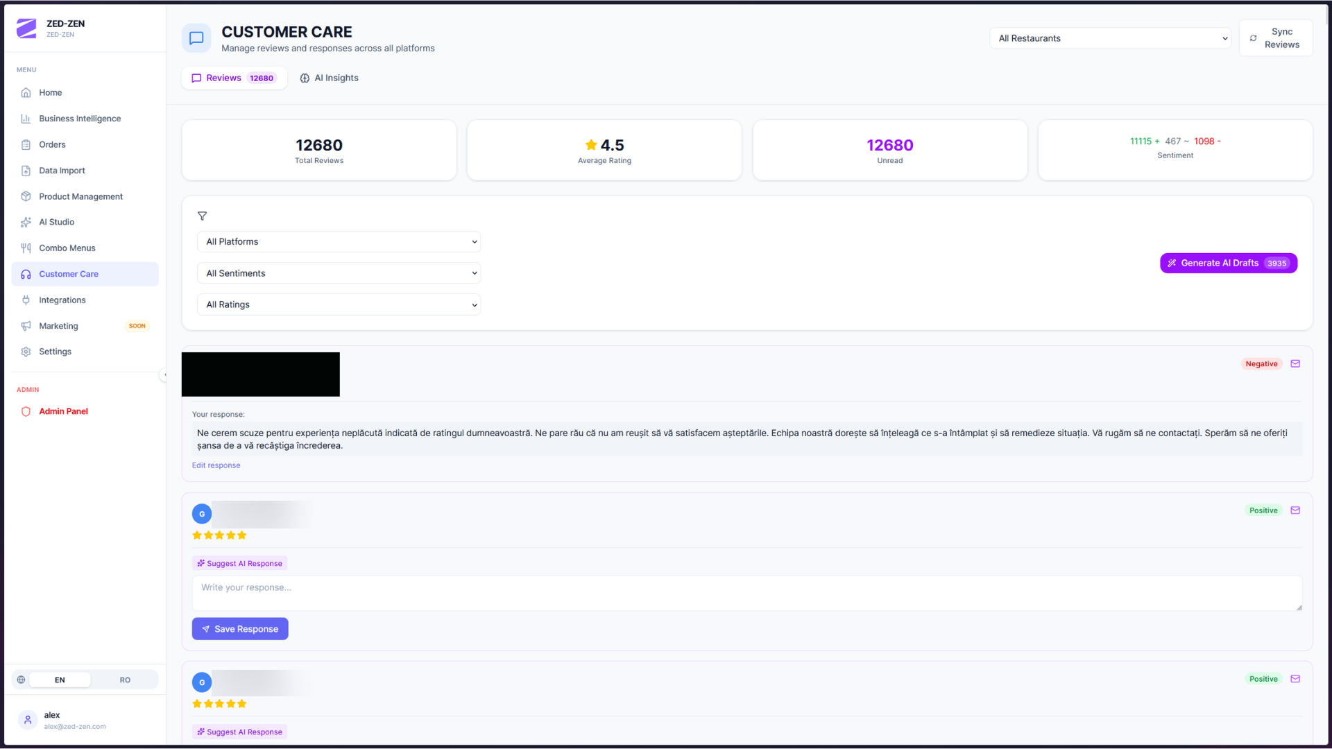Click the filter funnel icon
This screenshot has height=749, width=1332.
click(x=202, y=216)
